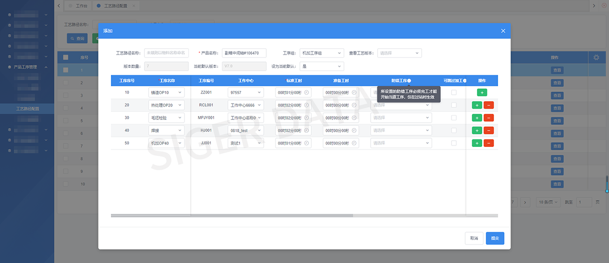Image resolution: width=609 pixels, height=263 pixels.
Task: Click the 提交 button
Action: click(x=495, y=238)
